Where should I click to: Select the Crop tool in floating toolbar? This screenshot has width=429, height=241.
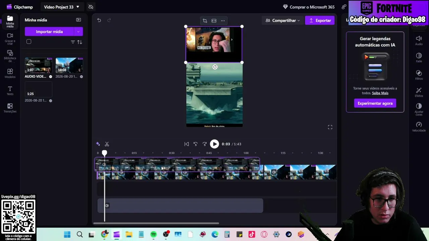205,21
